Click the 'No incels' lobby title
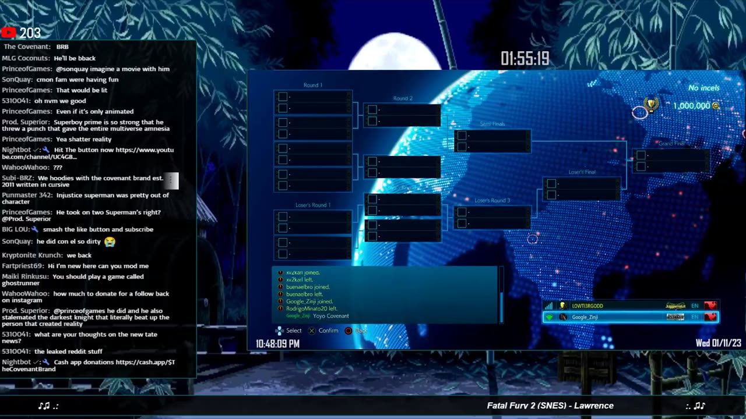746x419 pixels. [x=703, y=88]
